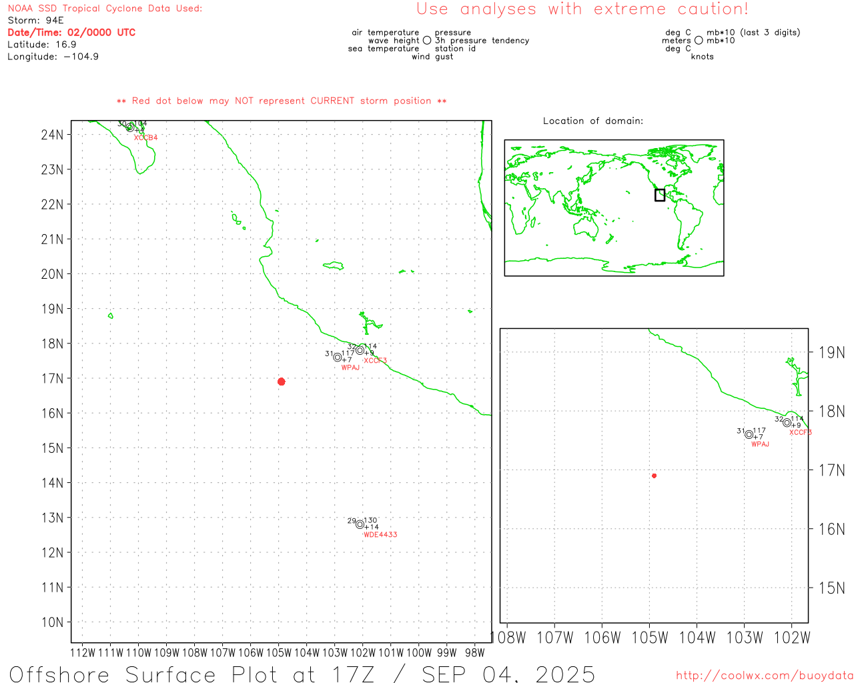Click the 'Longitude: -104.9' text
The width and height of the screenshot is (854, 683).
(x=53, y=57)
